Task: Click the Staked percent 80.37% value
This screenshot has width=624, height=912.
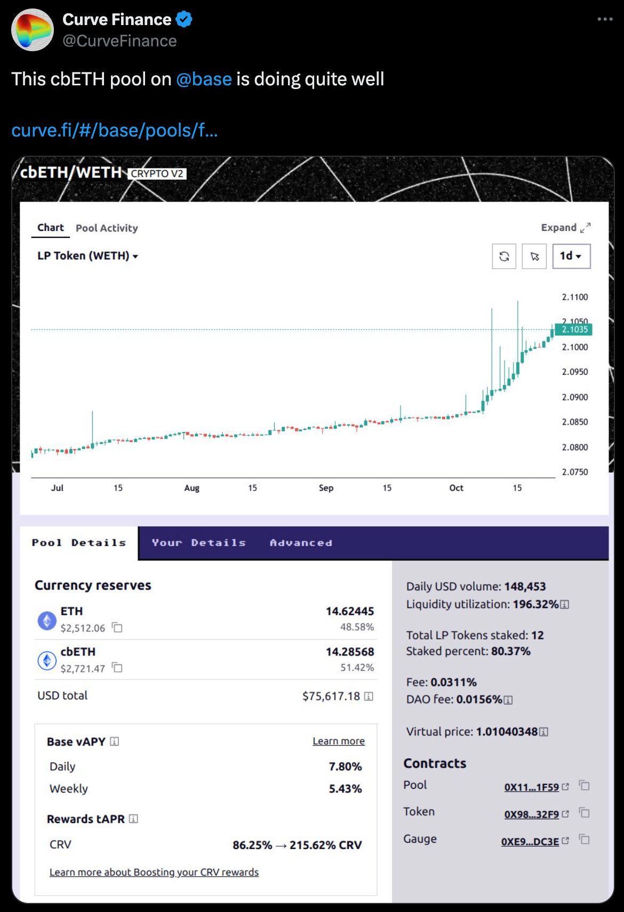Action: (x=511, y=651)
